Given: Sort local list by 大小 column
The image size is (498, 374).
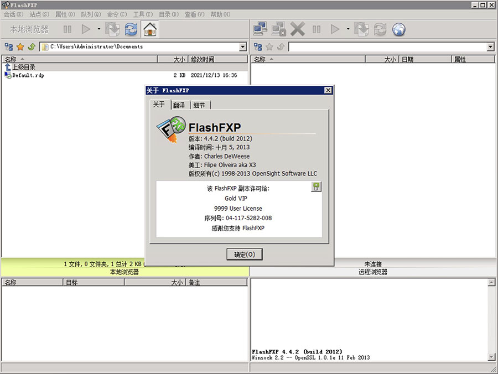Looking at the screenshot, I should pos(173,59).
